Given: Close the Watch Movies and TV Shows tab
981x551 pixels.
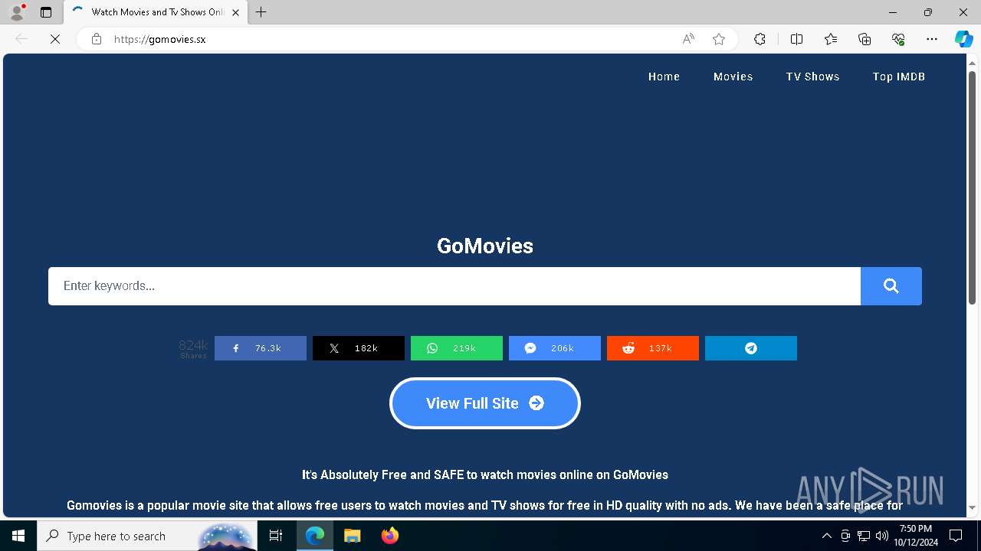Looking at the screenshot, I should tap(236, 12).
